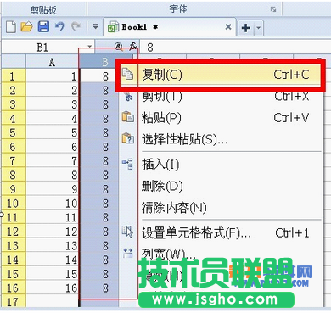The image size is (331, 313).
Task: Click cell B14 in column B
Action: point(99,260)
